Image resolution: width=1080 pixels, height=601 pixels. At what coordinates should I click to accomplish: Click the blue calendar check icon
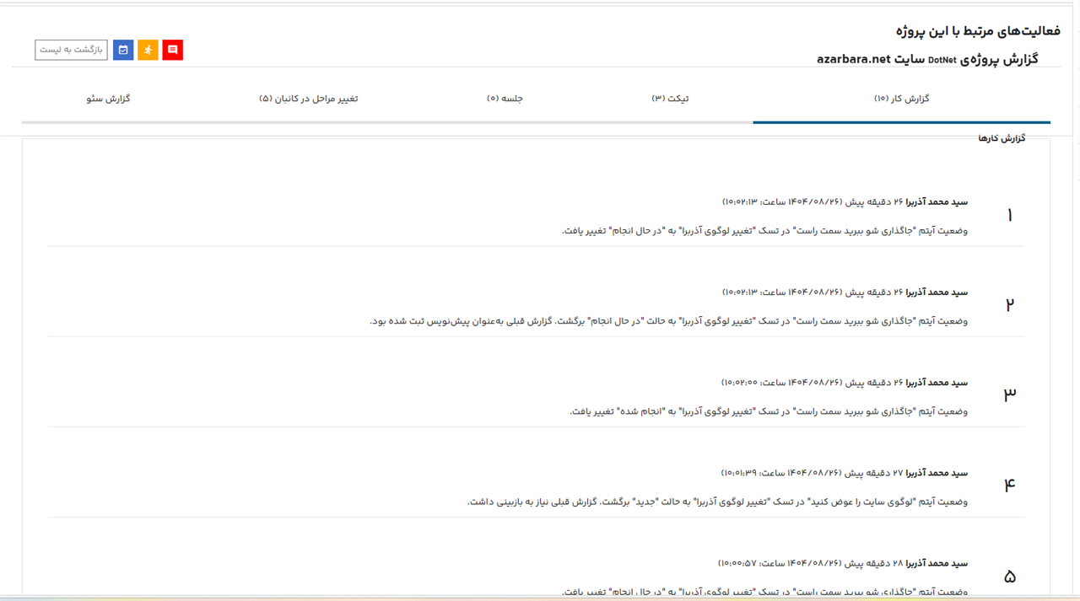[x=123, y=50]
